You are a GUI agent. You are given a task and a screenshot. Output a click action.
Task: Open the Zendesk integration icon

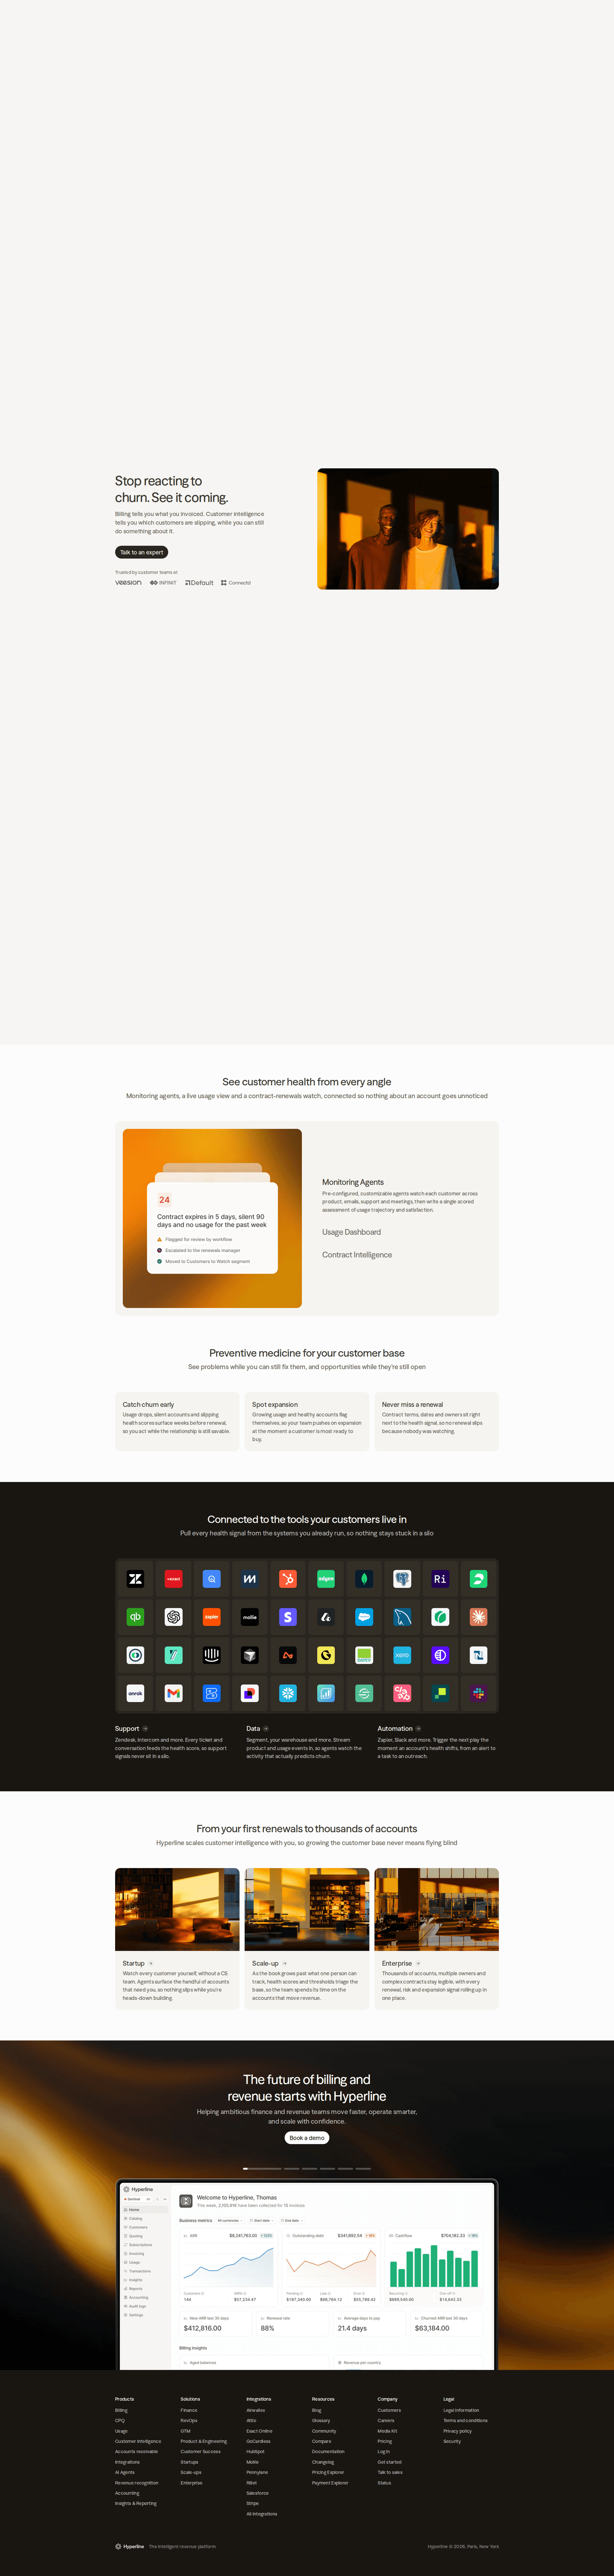point(135,1579)
